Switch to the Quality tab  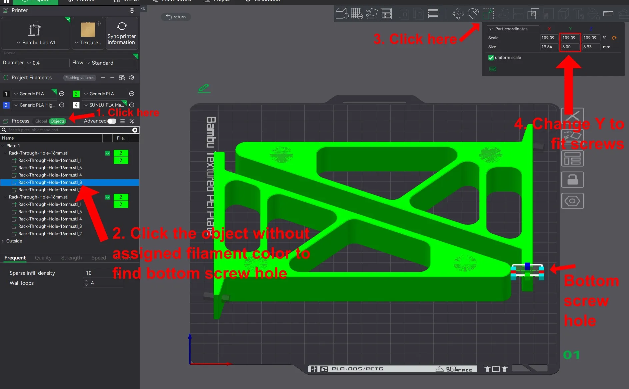(x=43, y=258)
